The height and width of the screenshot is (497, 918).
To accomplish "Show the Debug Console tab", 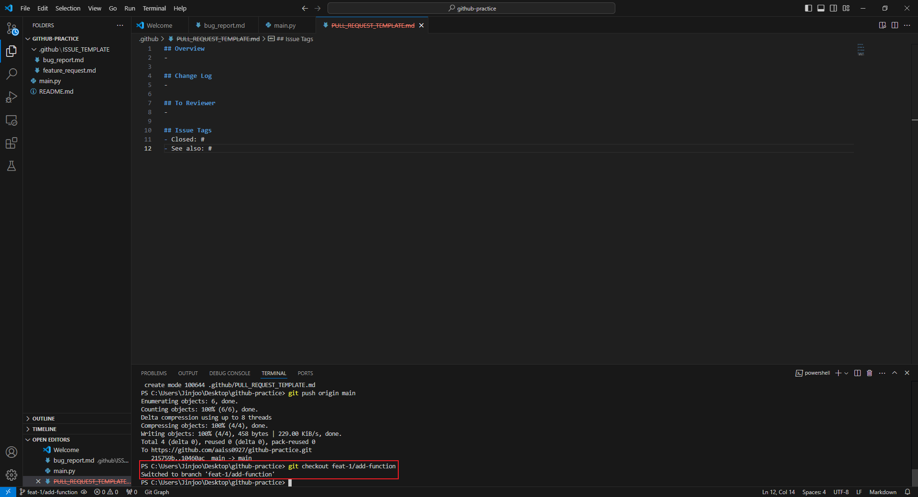I will coord(229,373).
